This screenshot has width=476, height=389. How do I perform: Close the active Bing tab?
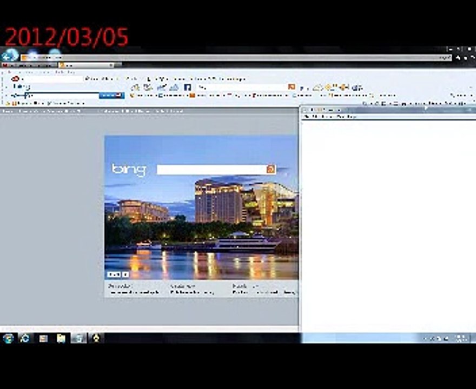111,65
